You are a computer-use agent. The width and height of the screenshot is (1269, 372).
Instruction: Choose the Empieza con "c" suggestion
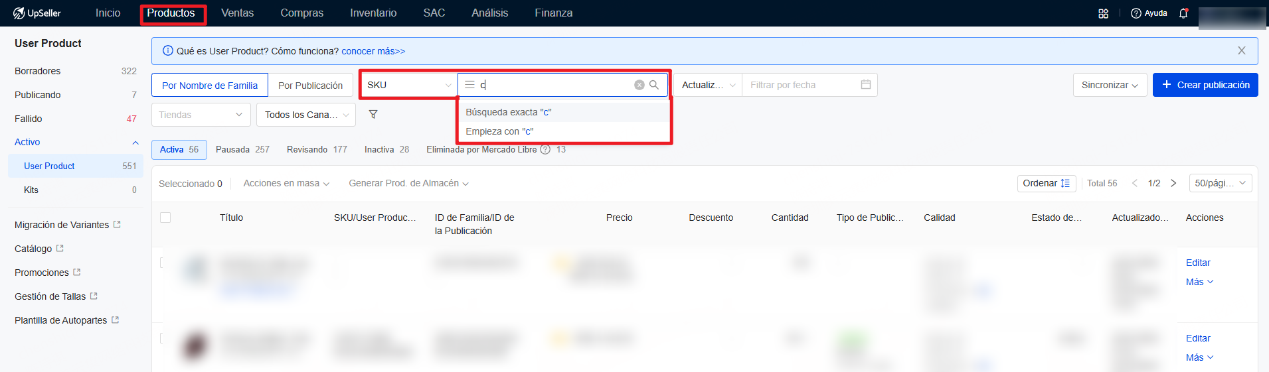tap(499, 131)
